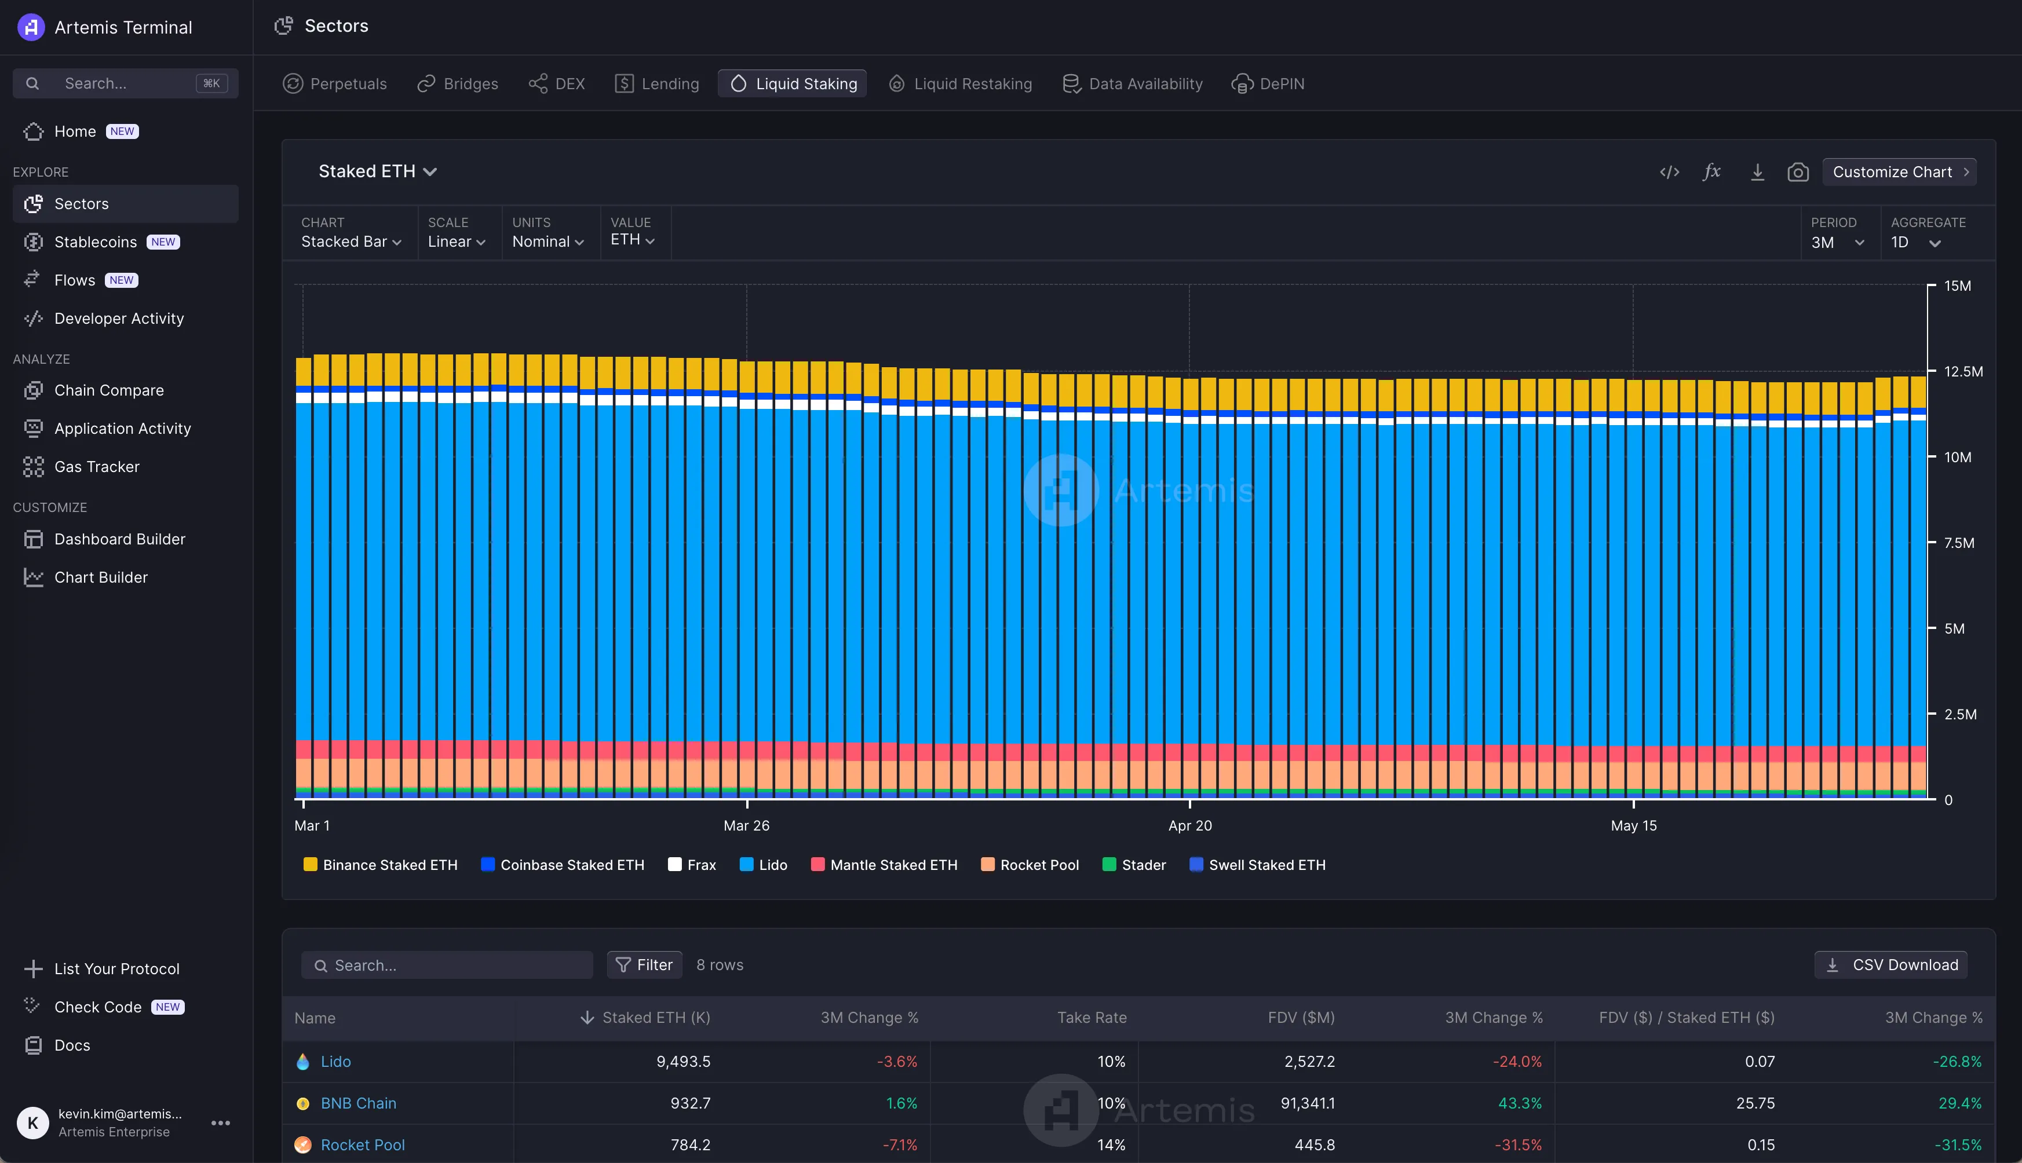
Task: Click the Developer Activity code icon
Action: [x=34, y=319]
